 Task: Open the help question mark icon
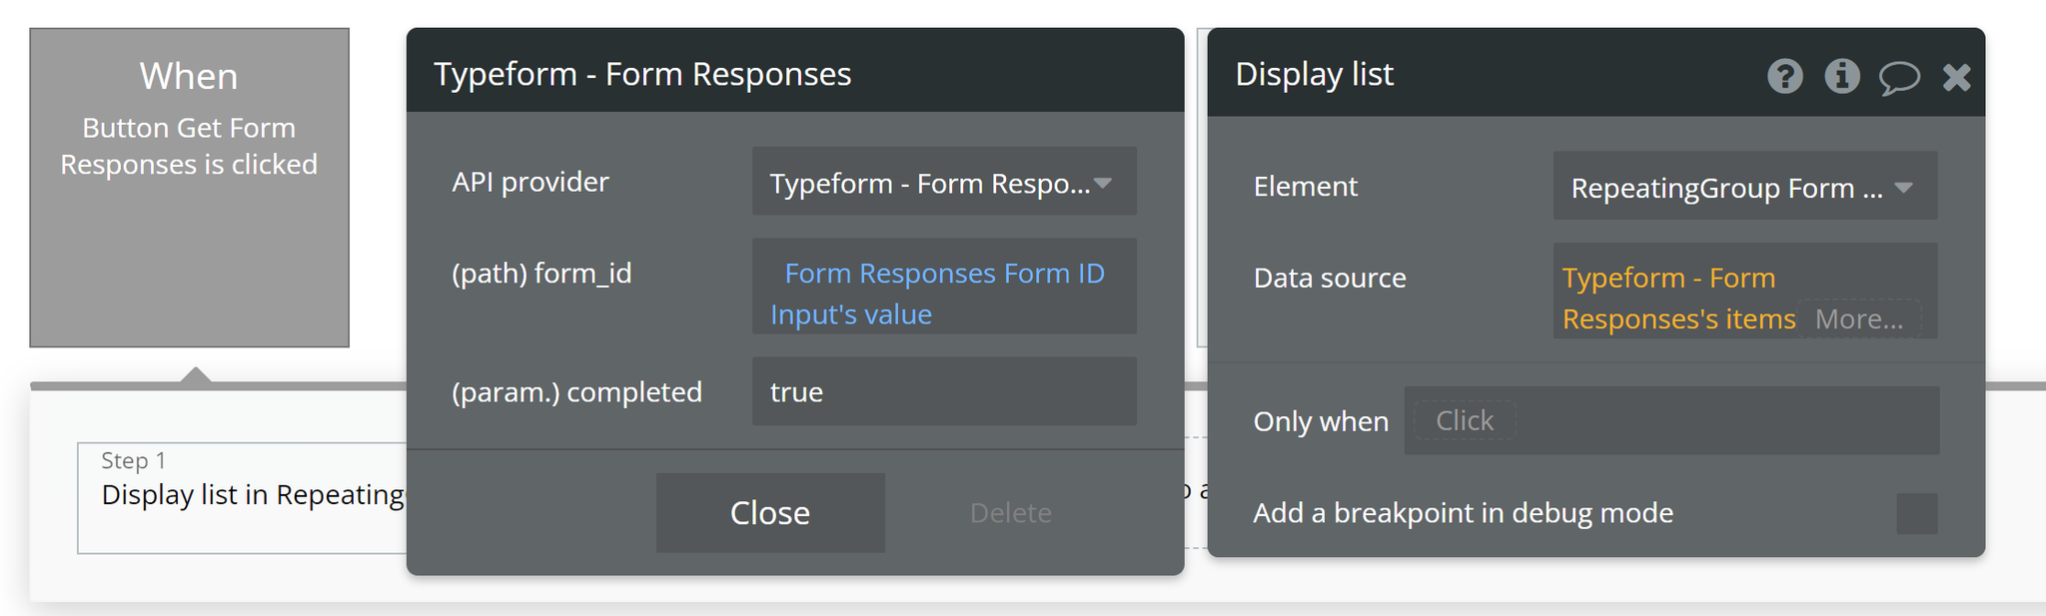click(x=1785, y=76)
